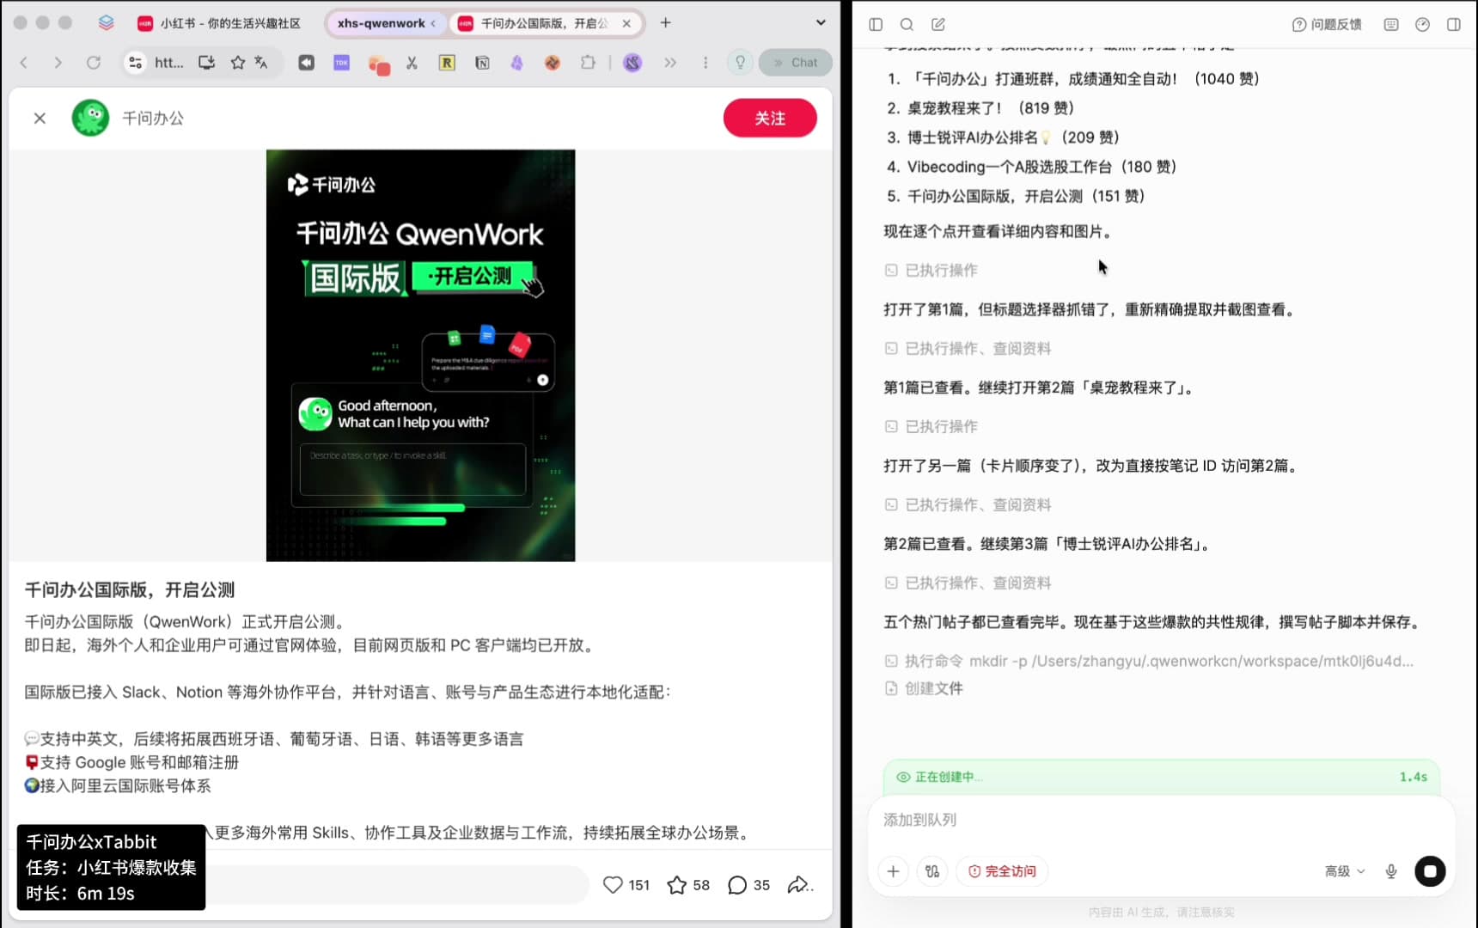Open the TDK extension icon
This screenshot has height=928, width=1478.
342,63
